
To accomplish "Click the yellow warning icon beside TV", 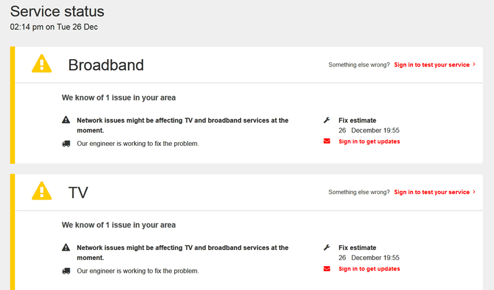I will coord(41,191).
